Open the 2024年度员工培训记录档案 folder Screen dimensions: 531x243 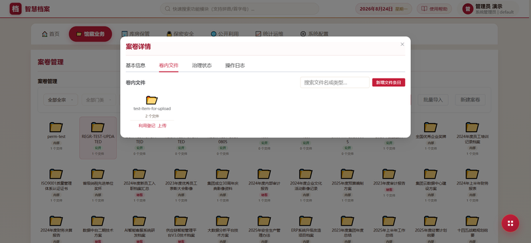pos(472,127)
